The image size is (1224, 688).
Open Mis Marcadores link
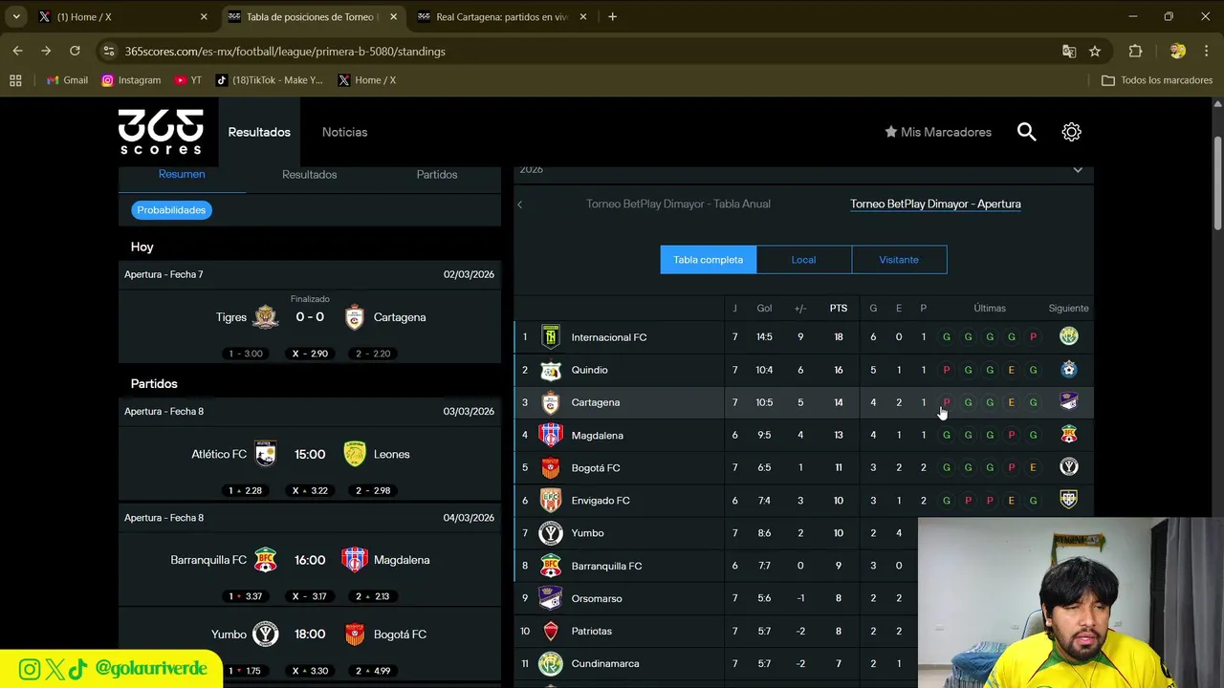tap(938, 132)
